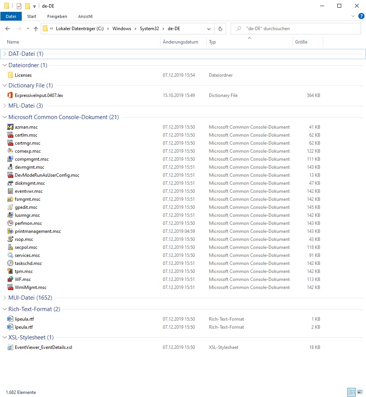This screenshot has width=366, height=397.
Task: Navigate to Windows in breadcrumb path
Action: point(122,29)
